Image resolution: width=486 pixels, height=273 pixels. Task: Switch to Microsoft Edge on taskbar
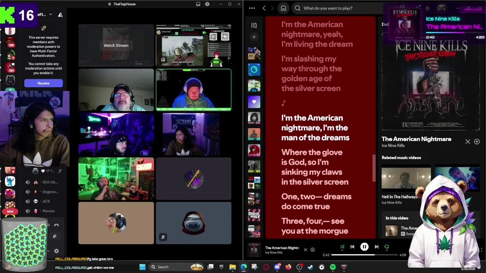click(243, 267)
